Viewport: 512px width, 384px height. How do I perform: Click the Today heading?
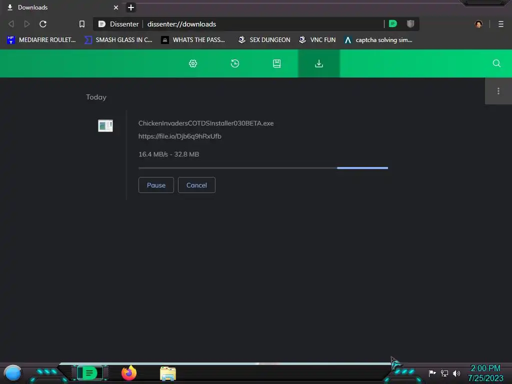pyautogui.click(x=96, y=97)
